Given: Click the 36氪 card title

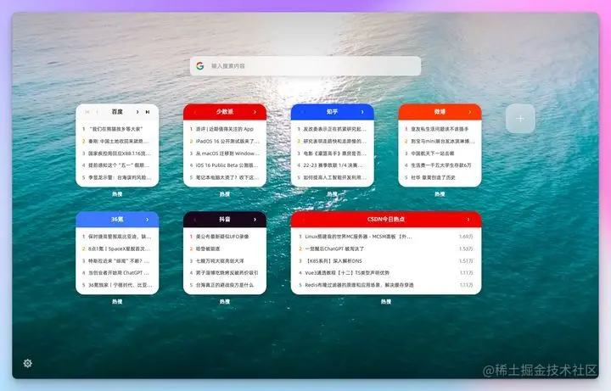Looking at the screenshot, I should (x=117, y=220).
